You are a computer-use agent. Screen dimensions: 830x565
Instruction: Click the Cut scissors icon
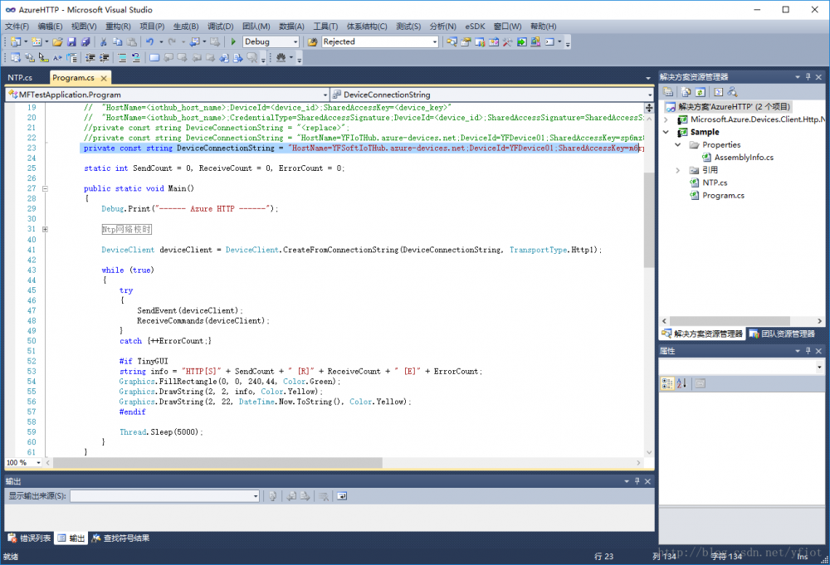[x=104, y=41]
